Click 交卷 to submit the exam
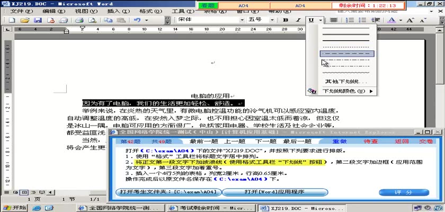 (426, 142)
